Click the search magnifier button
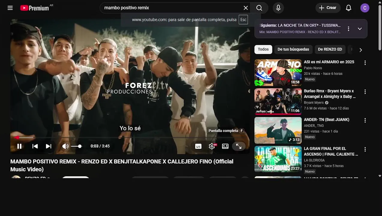 click(259, 8)
